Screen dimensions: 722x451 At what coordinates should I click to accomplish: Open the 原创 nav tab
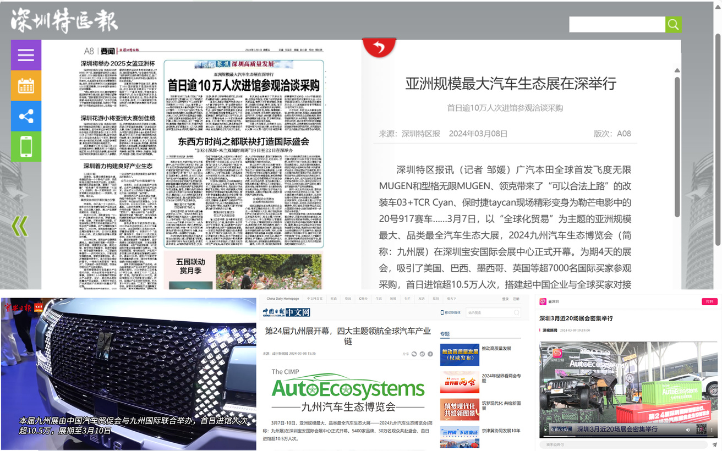(x=436, y=299)
